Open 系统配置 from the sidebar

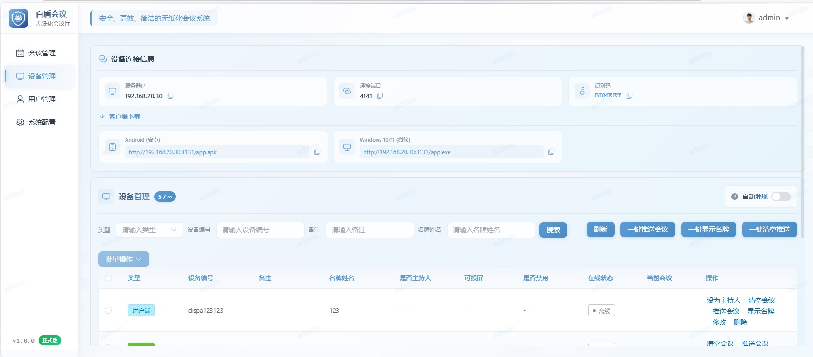click(x=42, y=122)
